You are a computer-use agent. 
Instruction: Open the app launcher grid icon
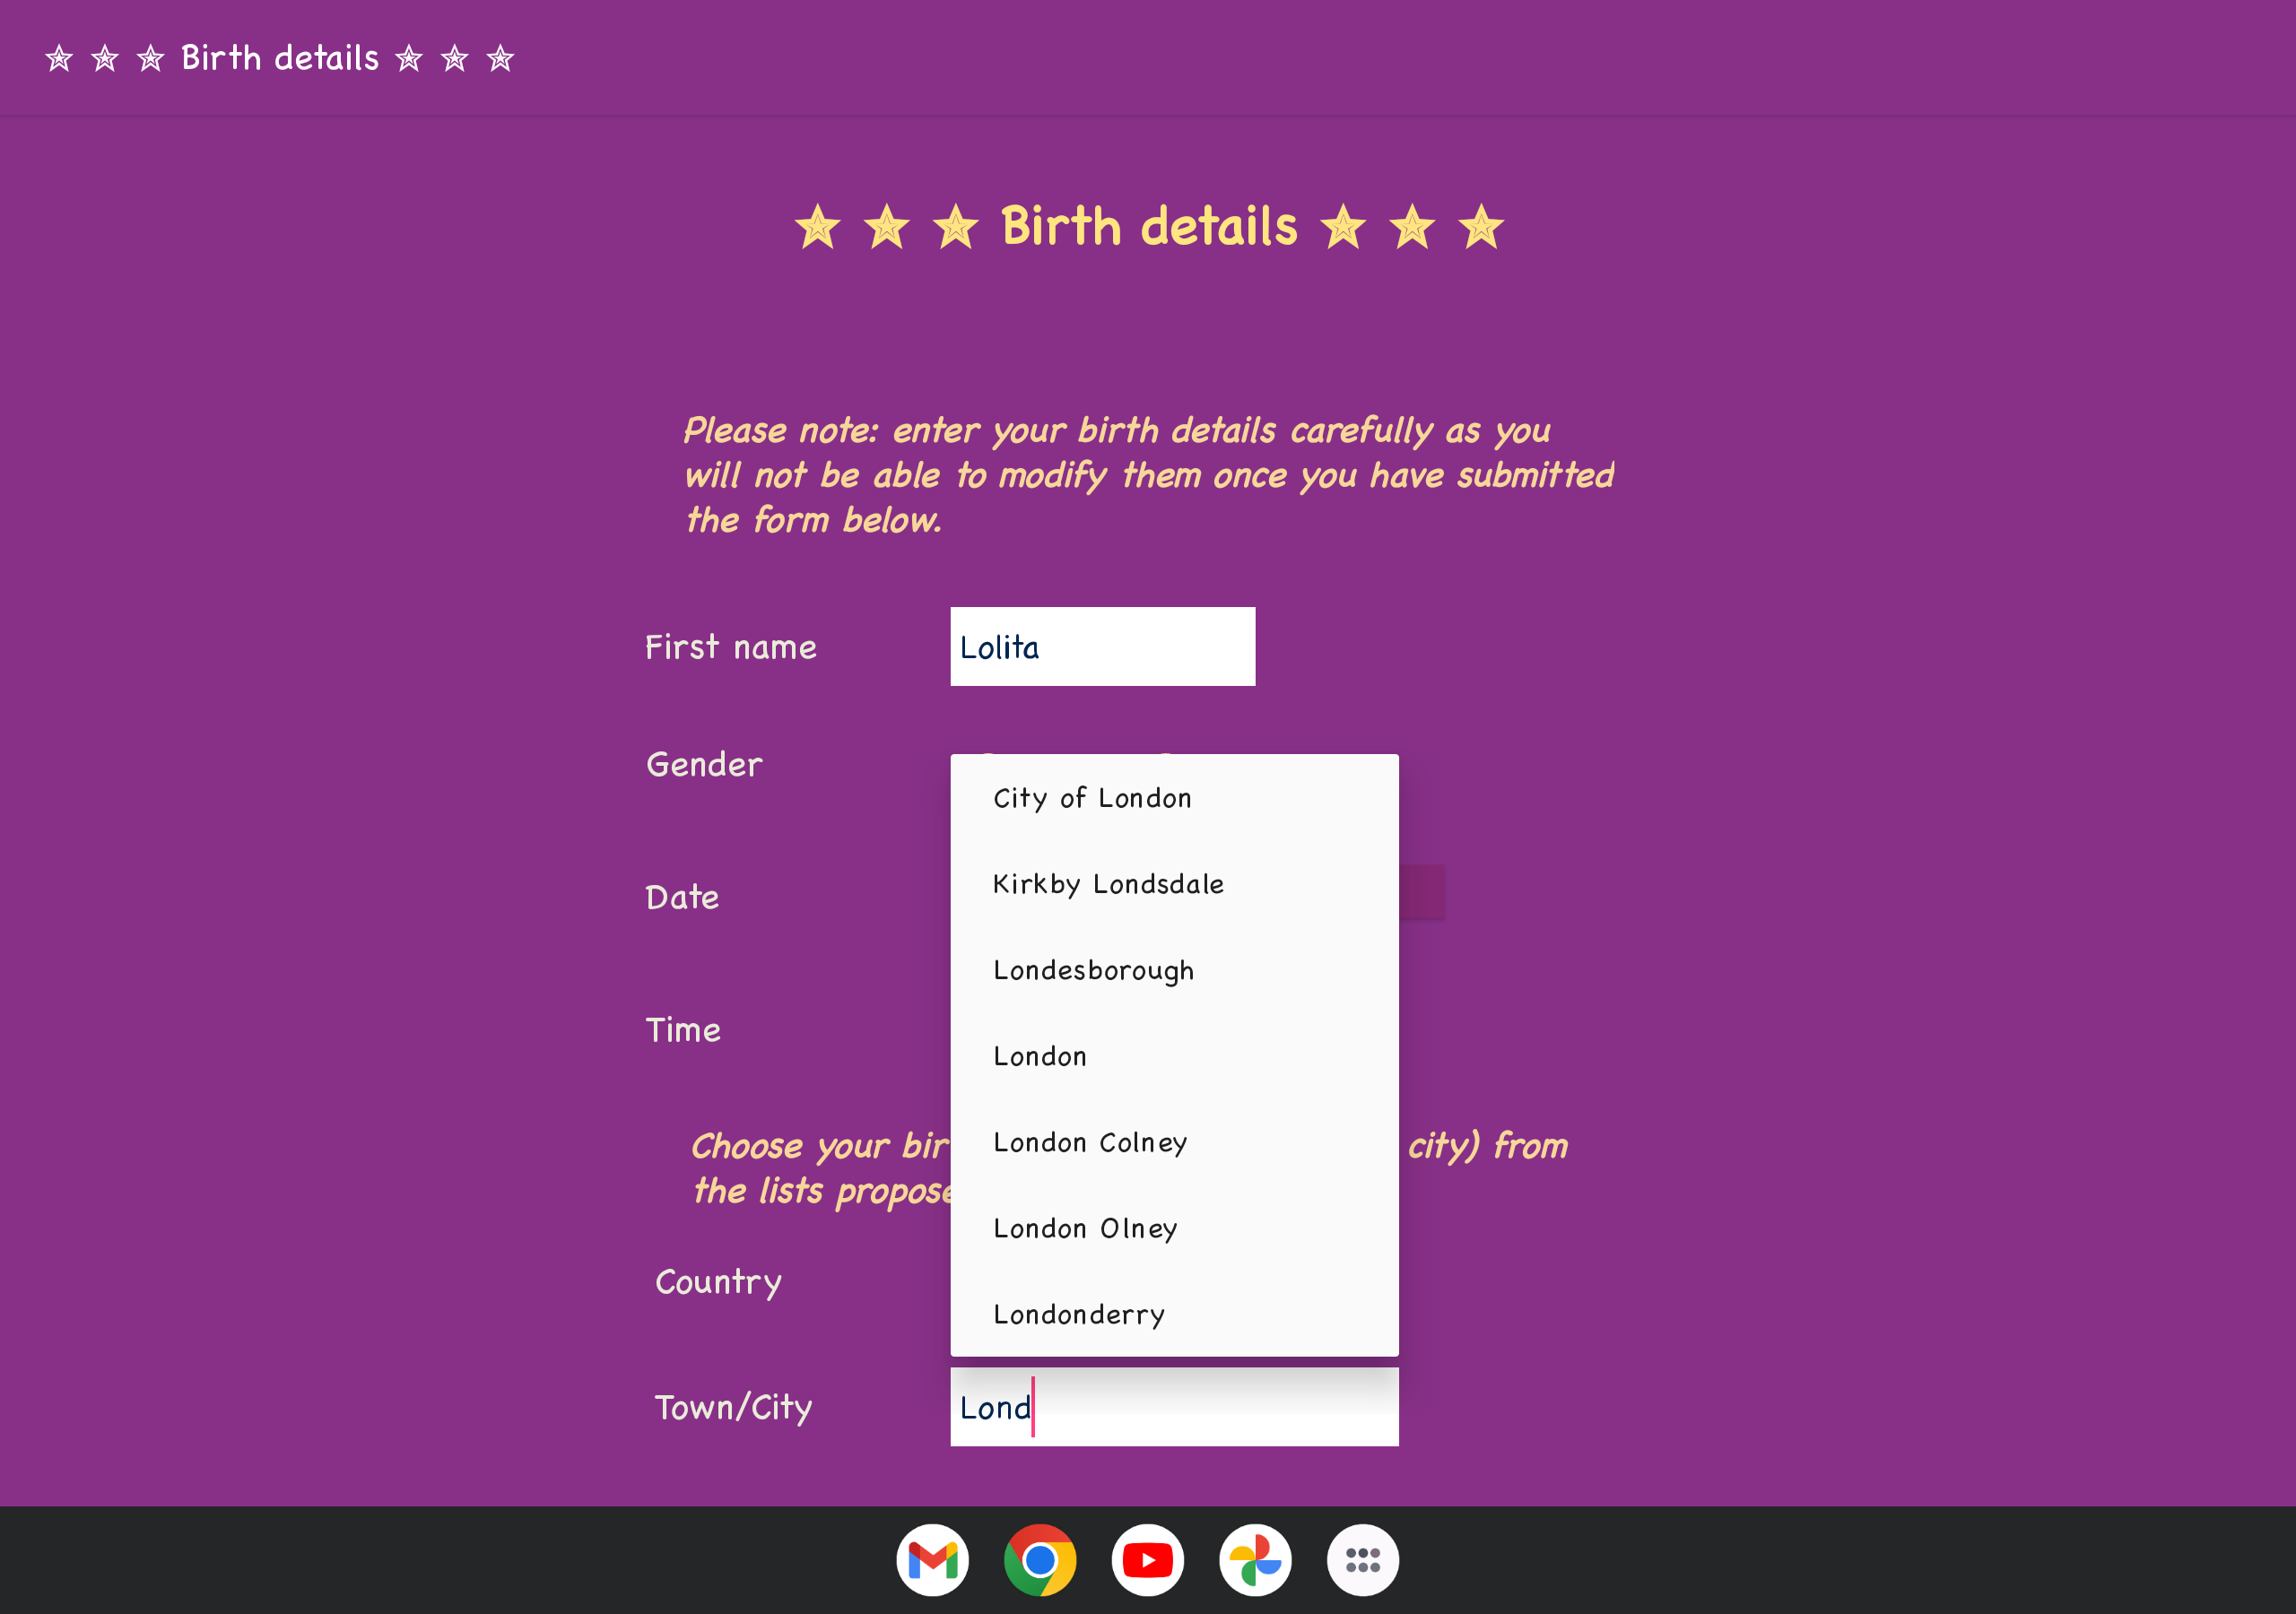click(1362, 1559)
